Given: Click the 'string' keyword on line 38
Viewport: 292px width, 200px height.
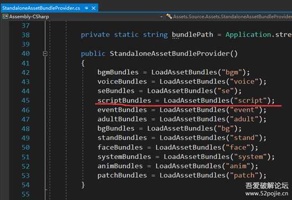Looking at the screenshot, I should tap(156, 35).
